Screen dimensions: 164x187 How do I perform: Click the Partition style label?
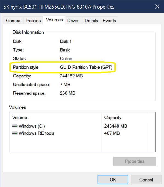pos(26,67)
